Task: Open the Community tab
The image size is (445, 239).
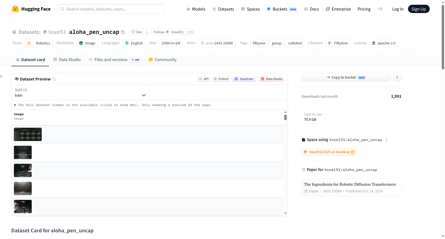Action: click(162, 60)
